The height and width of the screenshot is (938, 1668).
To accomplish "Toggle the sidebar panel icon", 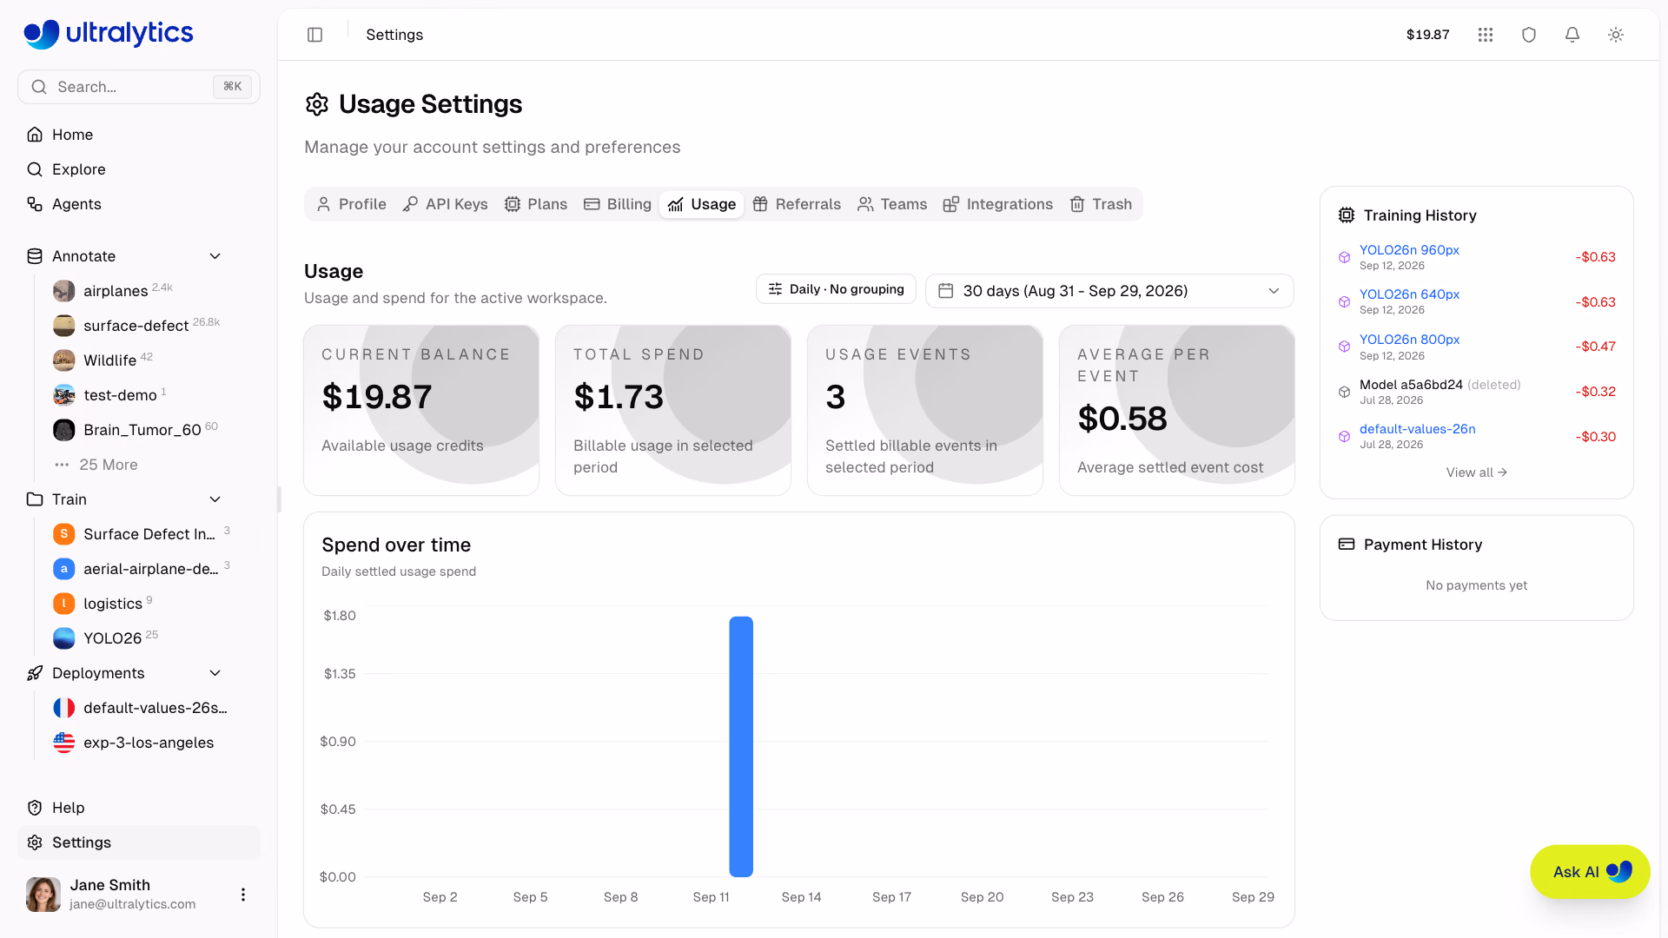I will 315,35.
